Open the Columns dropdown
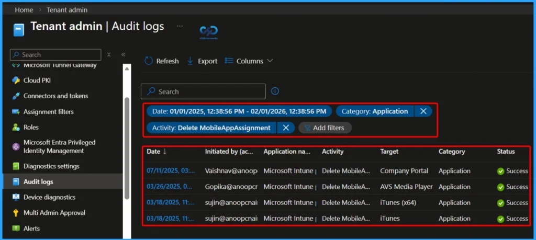This screenshot has width=536, height=240. [249, 61]
